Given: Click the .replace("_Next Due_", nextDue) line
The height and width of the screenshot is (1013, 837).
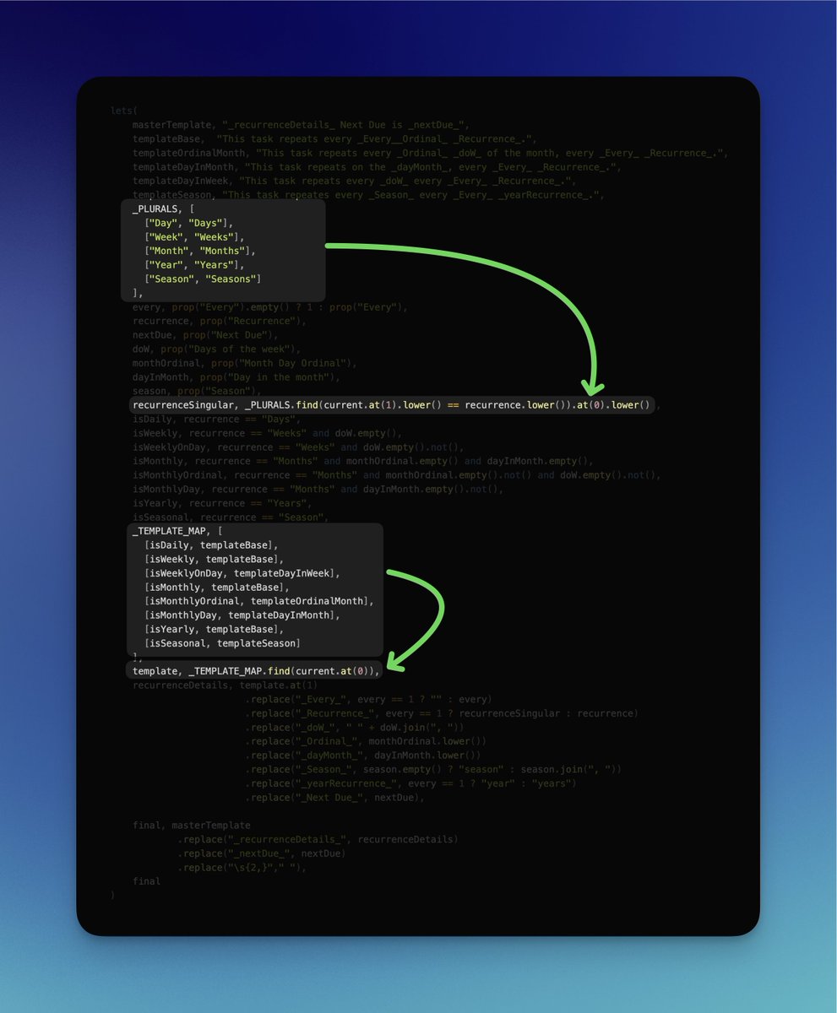Looking at the screenshot, I should [334, 797].
